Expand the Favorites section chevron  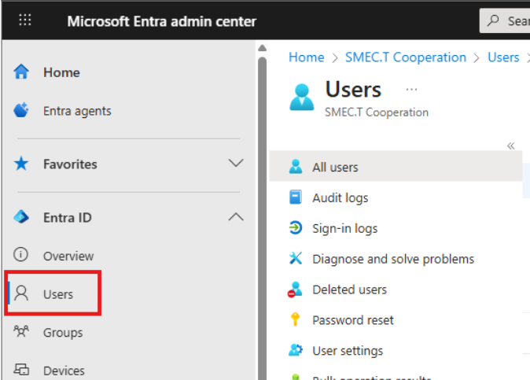pyautogui.click(x=236, y=163)
